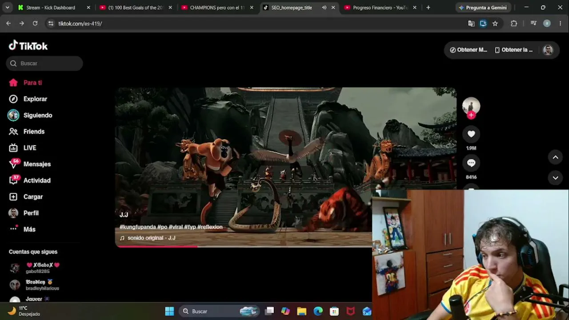Go to the previous video
Viewport: 569px width, 320px height.
click(555, 157)
